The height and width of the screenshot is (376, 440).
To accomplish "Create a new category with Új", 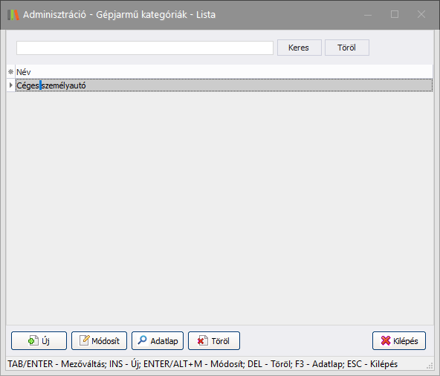I will (39, 340).
